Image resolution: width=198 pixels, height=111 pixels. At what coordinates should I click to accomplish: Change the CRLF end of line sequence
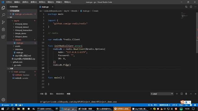tap(181, 105)
